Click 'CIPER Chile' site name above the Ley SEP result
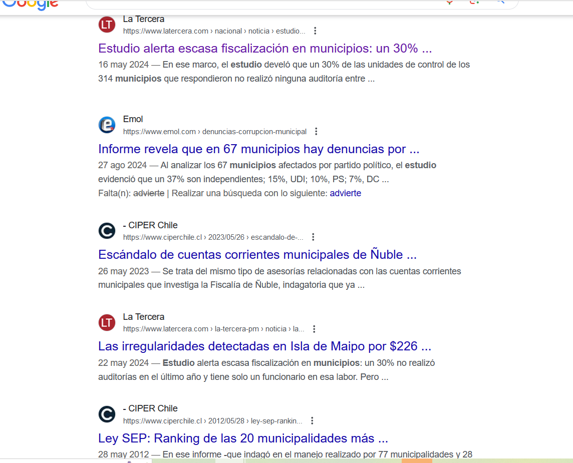Image resolution: width=573 pixels, height=463 pixels. (x=150, y=408)
